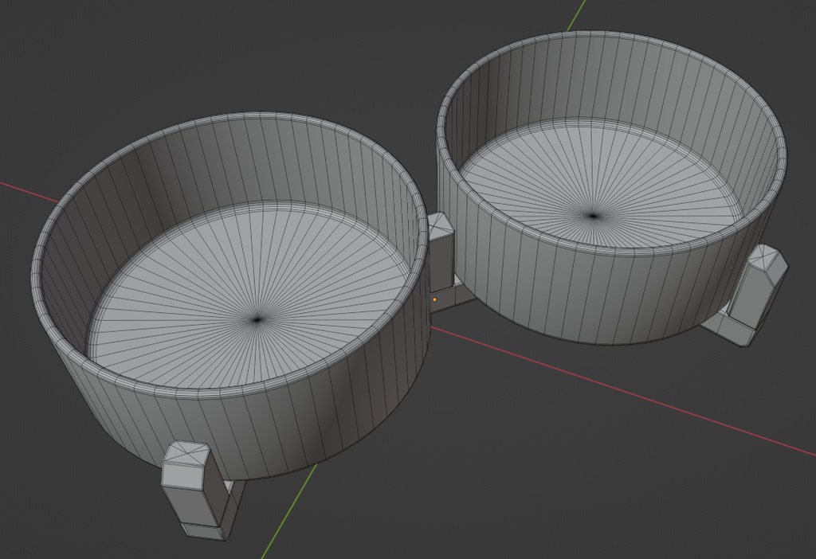Select the center pole vertex of right bowl floor
The height and width of the screenshot is (559, 816).
click(x=593, y=215)
